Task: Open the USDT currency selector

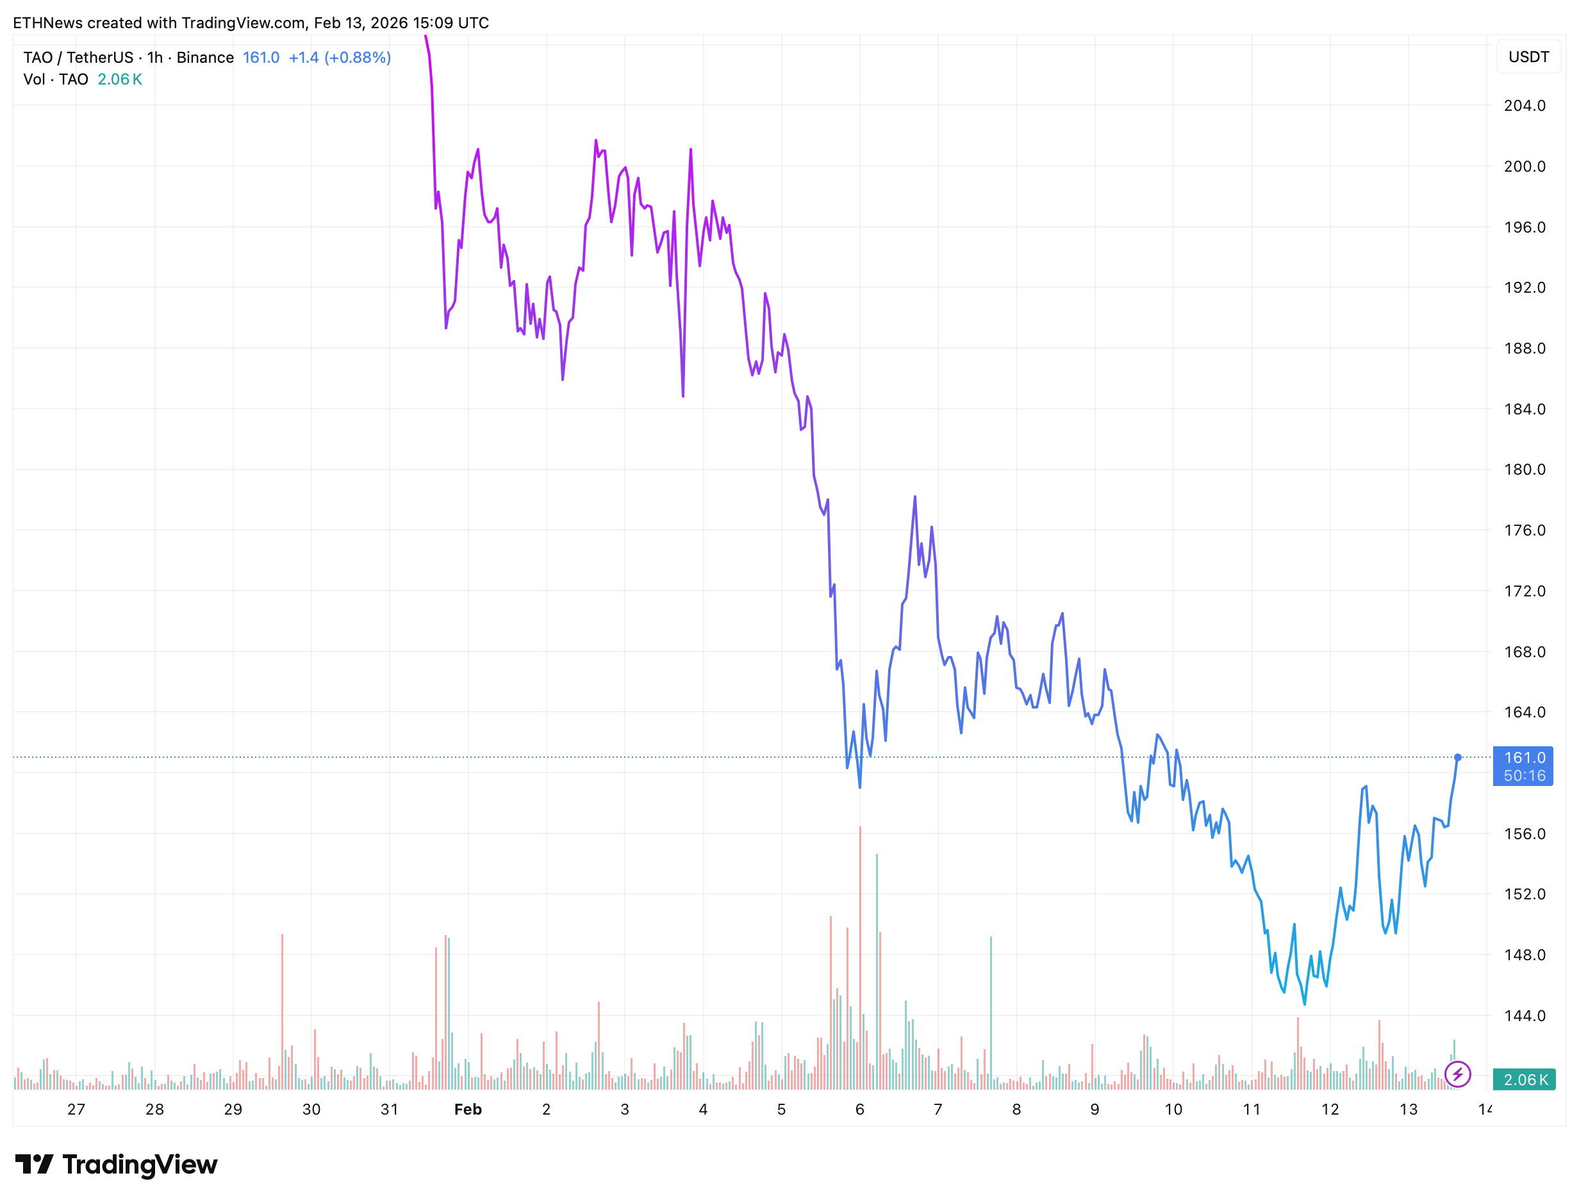Action: 1528,57
